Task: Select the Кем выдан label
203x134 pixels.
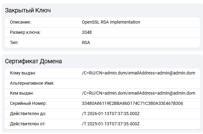Action: (22, 93)
